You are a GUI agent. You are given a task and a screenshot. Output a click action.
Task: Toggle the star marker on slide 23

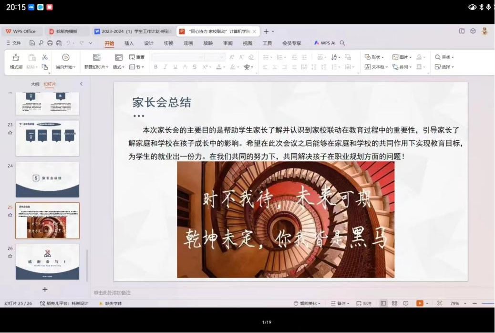pyautogui.click(x=10, y=133)
